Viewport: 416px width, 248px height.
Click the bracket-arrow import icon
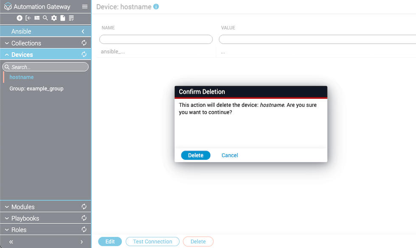(x=28, y=18)
